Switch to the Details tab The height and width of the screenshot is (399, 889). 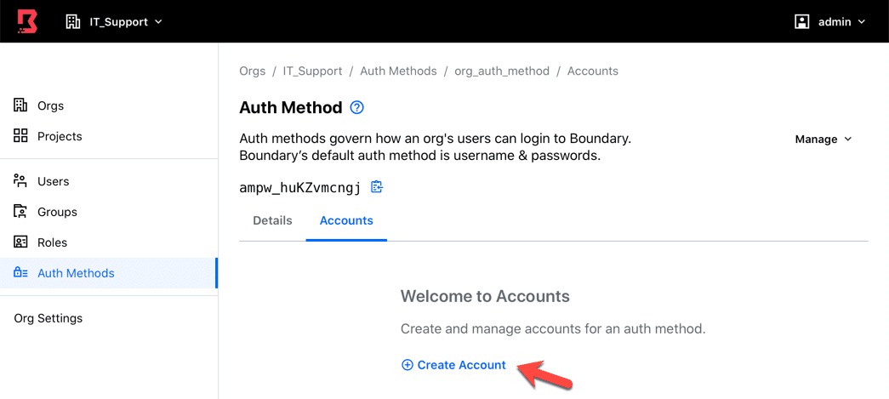[x=272, y=220]
